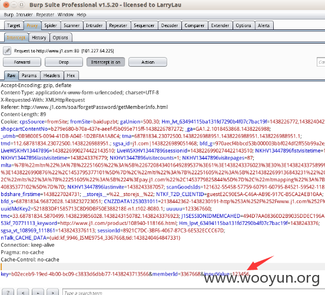Viewport: 325px width, 295px height.
Task: Open the Burp menu
Action: pos(8,15)
